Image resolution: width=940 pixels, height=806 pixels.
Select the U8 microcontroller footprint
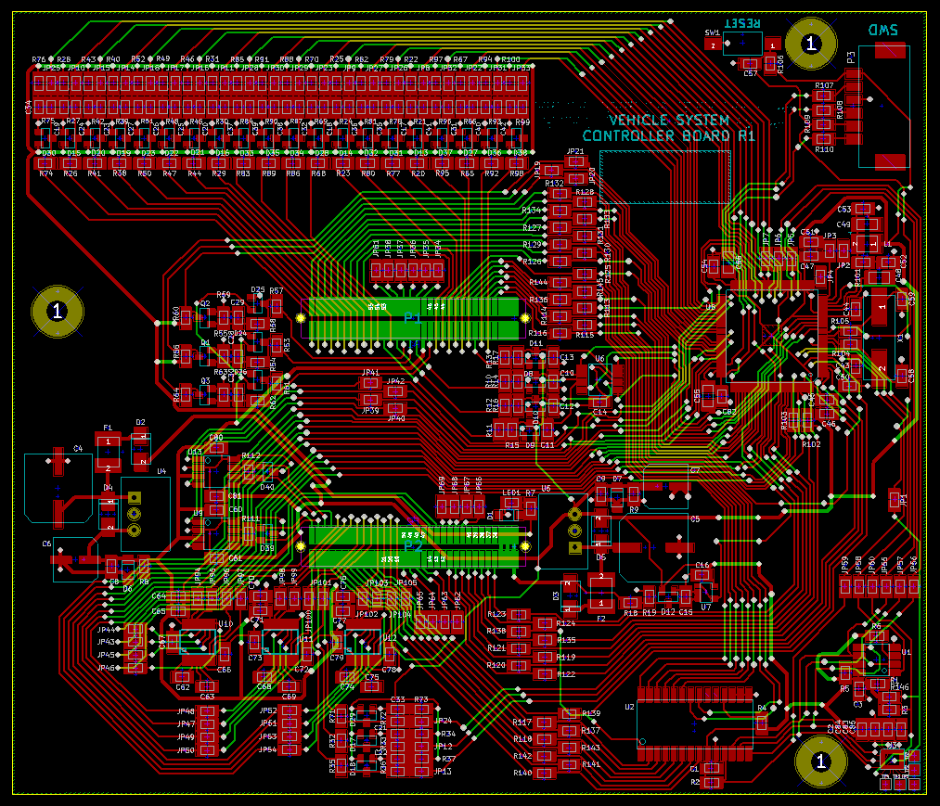tap(772, 334)
